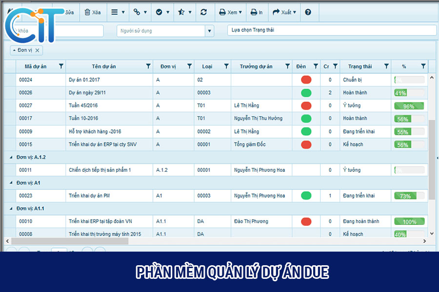
Task: Select 'Triển khai dự án ERP tại cty SNV'
Action: click(103, 145)
